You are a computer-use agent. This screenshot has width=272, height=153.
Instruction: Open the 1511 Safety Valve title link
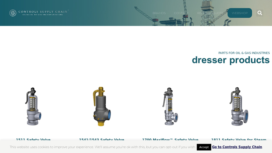[33, 139]
